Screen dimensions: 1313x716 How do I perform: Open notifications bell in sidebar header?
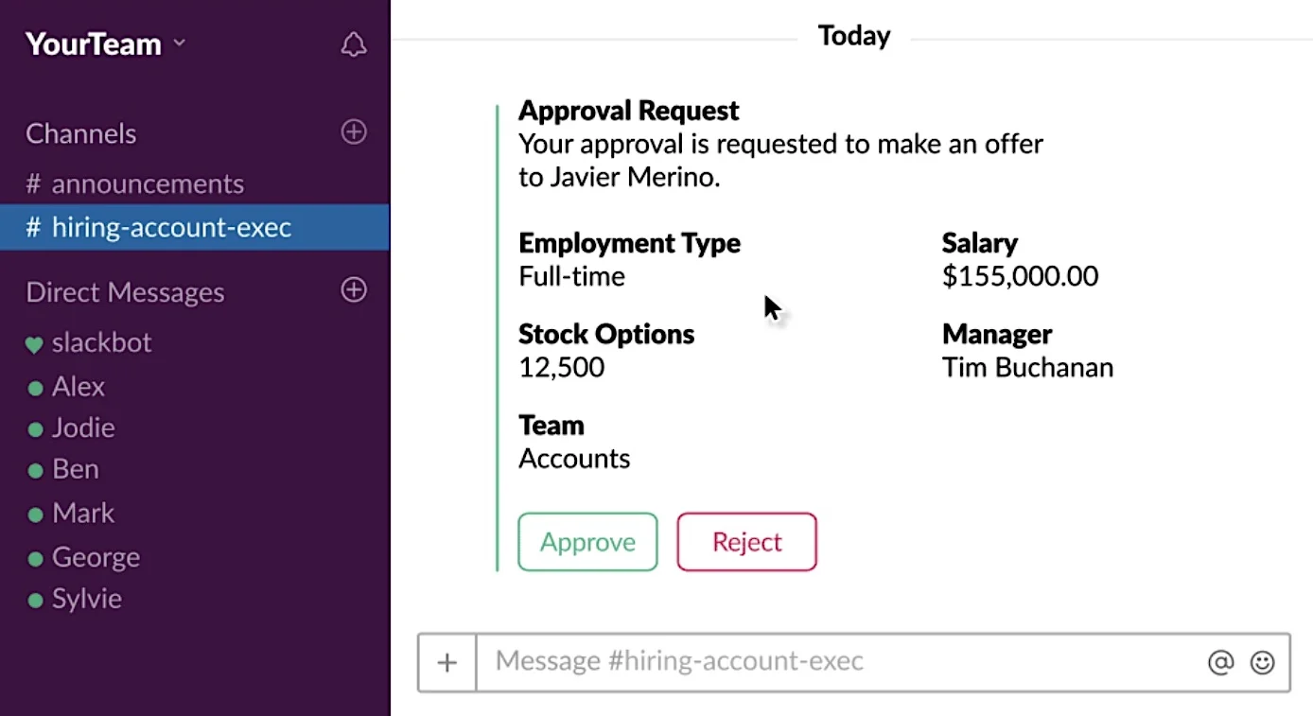(x=354, y=44)
